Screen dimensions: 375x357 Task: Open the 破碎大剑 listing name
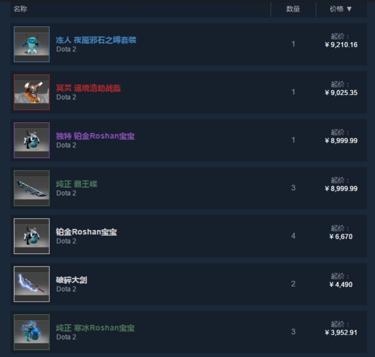(71, 280)
